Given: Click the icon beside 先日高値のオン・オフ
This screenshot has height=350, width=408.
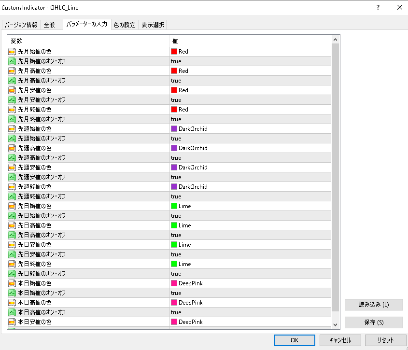Looking at the screenshot, I should pos(12,235).
